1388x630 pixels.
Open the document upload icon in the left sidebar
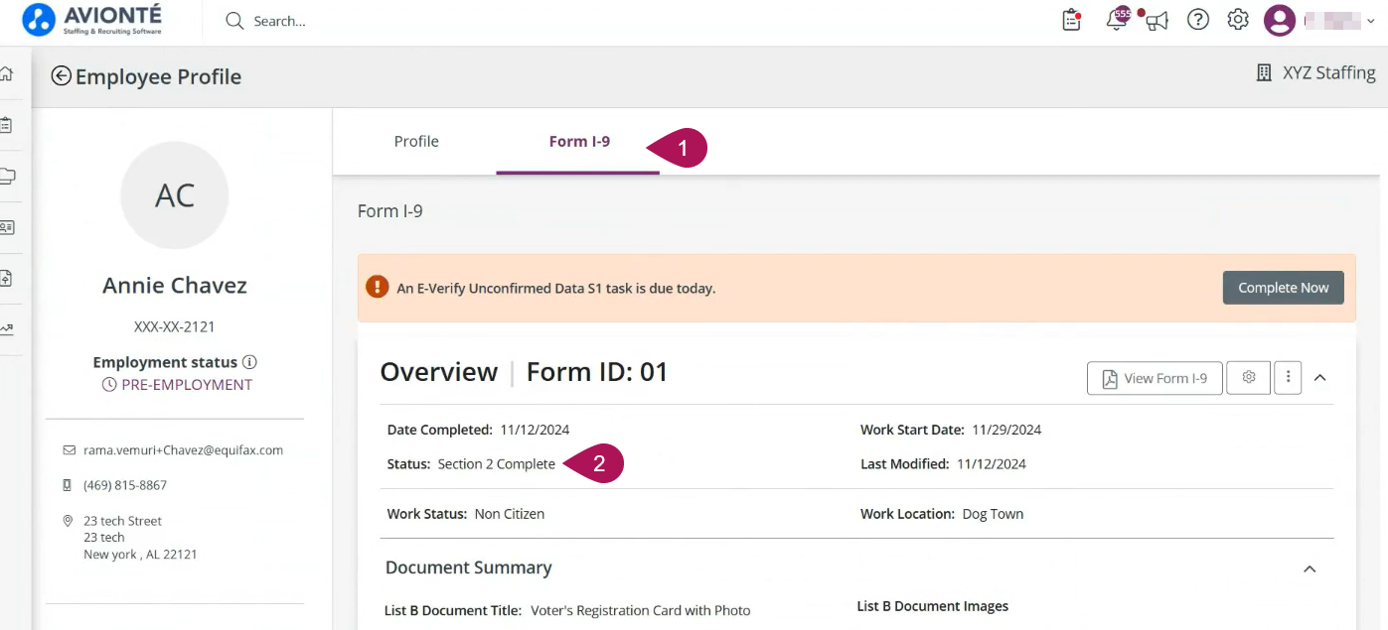pyautogui.click(x=7, y=278)
